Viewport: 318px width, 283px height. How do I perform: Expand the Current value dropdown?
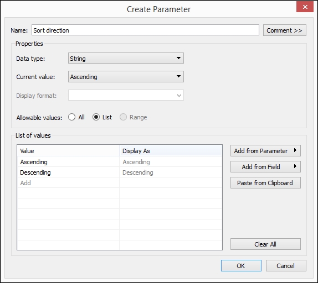126,76
